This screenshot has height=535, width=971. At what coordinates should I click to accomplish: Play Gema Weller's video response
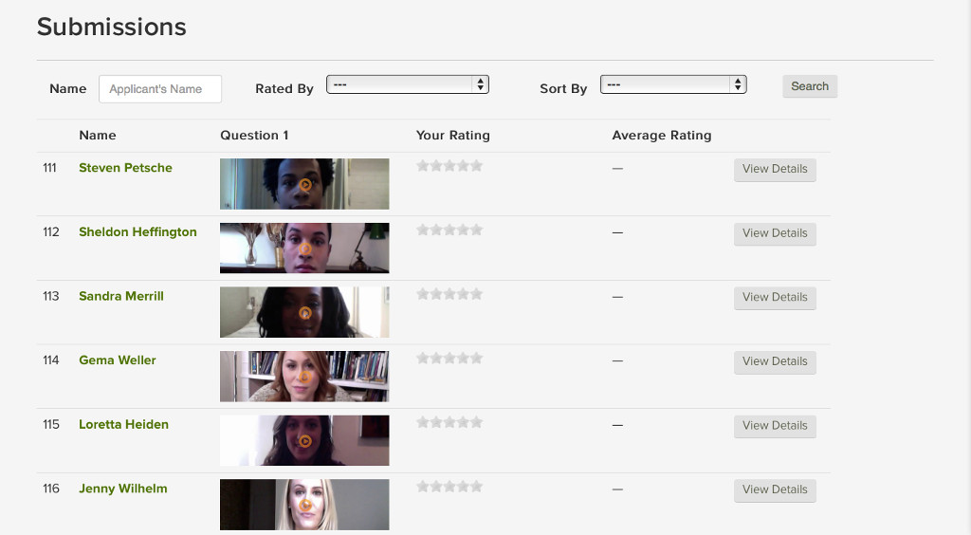[304, 377]
